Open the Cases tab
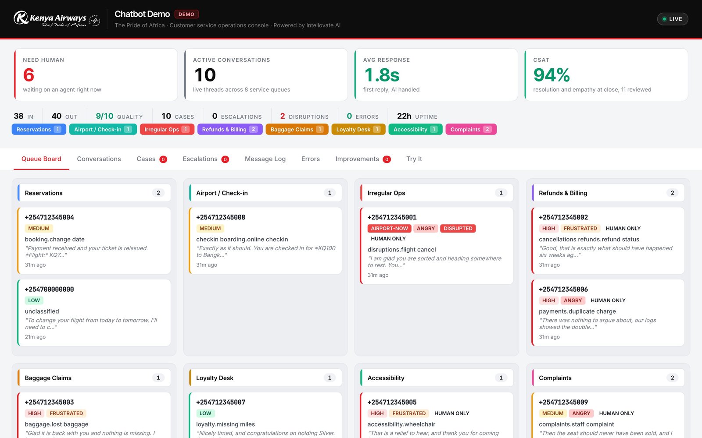Viewport: 702px width, 438px height. coord(151,159)
